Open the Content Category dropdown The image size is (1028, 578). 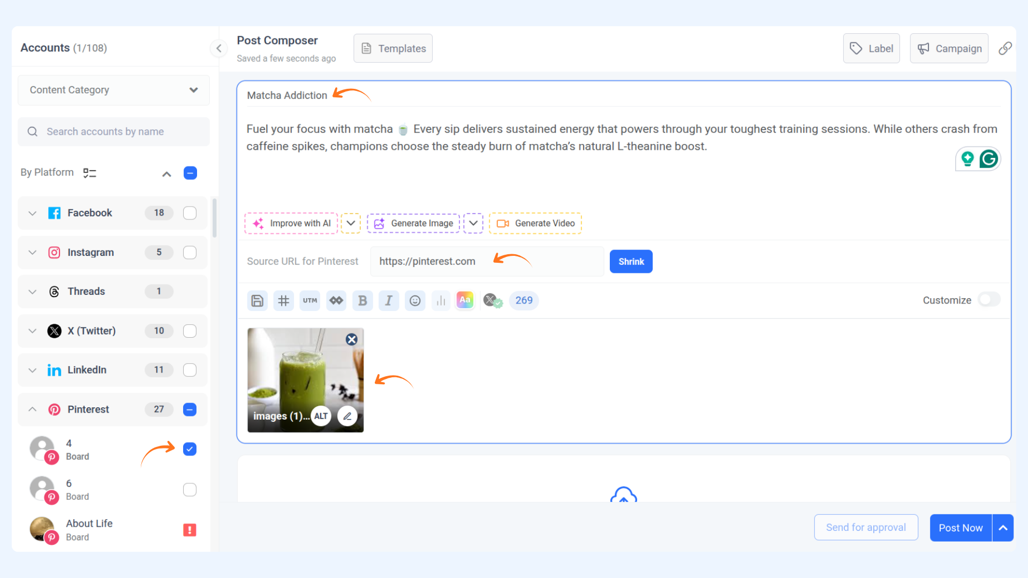[x=114, y=90]
